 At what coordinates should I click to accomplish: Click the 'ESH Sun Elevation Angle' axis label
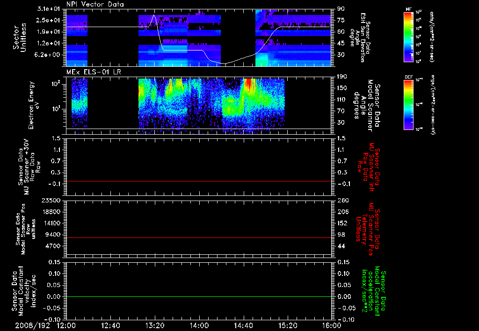click(x=361, y=37)
